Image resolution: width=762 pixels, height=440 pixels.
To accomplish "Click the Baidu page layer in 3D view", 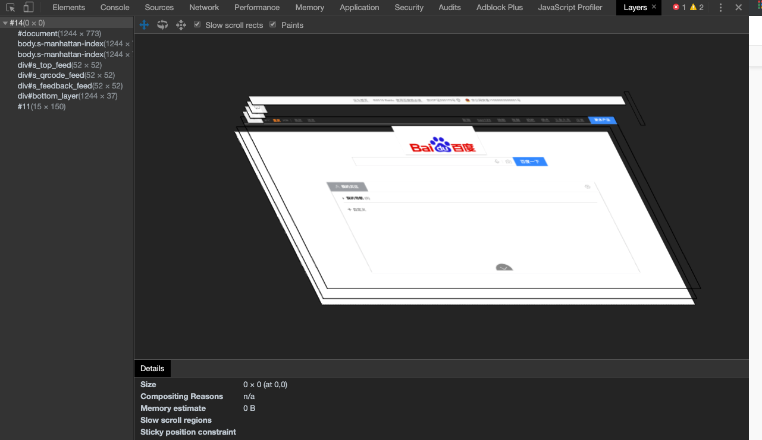I will click(464, 208).
